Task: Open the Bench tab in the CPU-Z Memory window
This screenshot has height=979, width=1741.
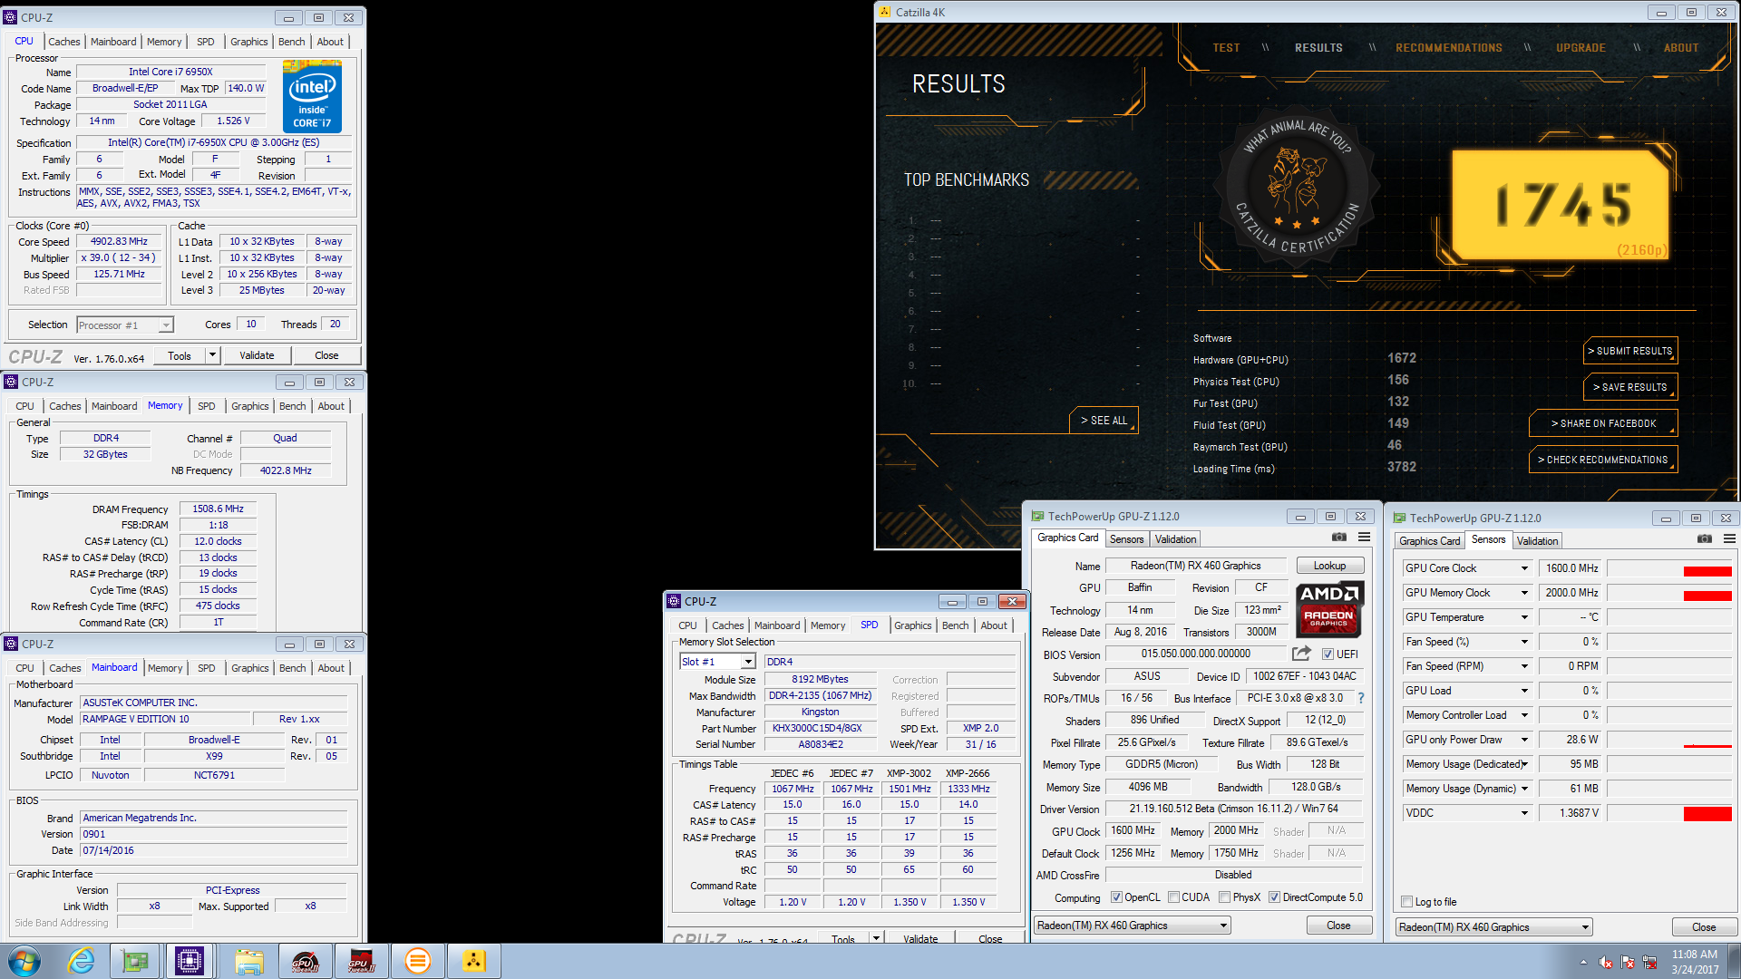Action: click(x=292, y=406)
